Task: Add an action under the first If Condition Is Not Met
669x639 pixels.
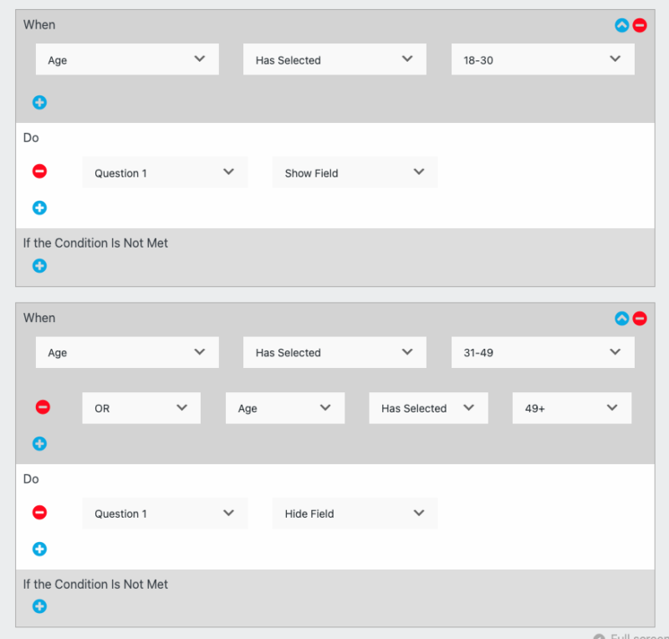Action: click(39, 265)
